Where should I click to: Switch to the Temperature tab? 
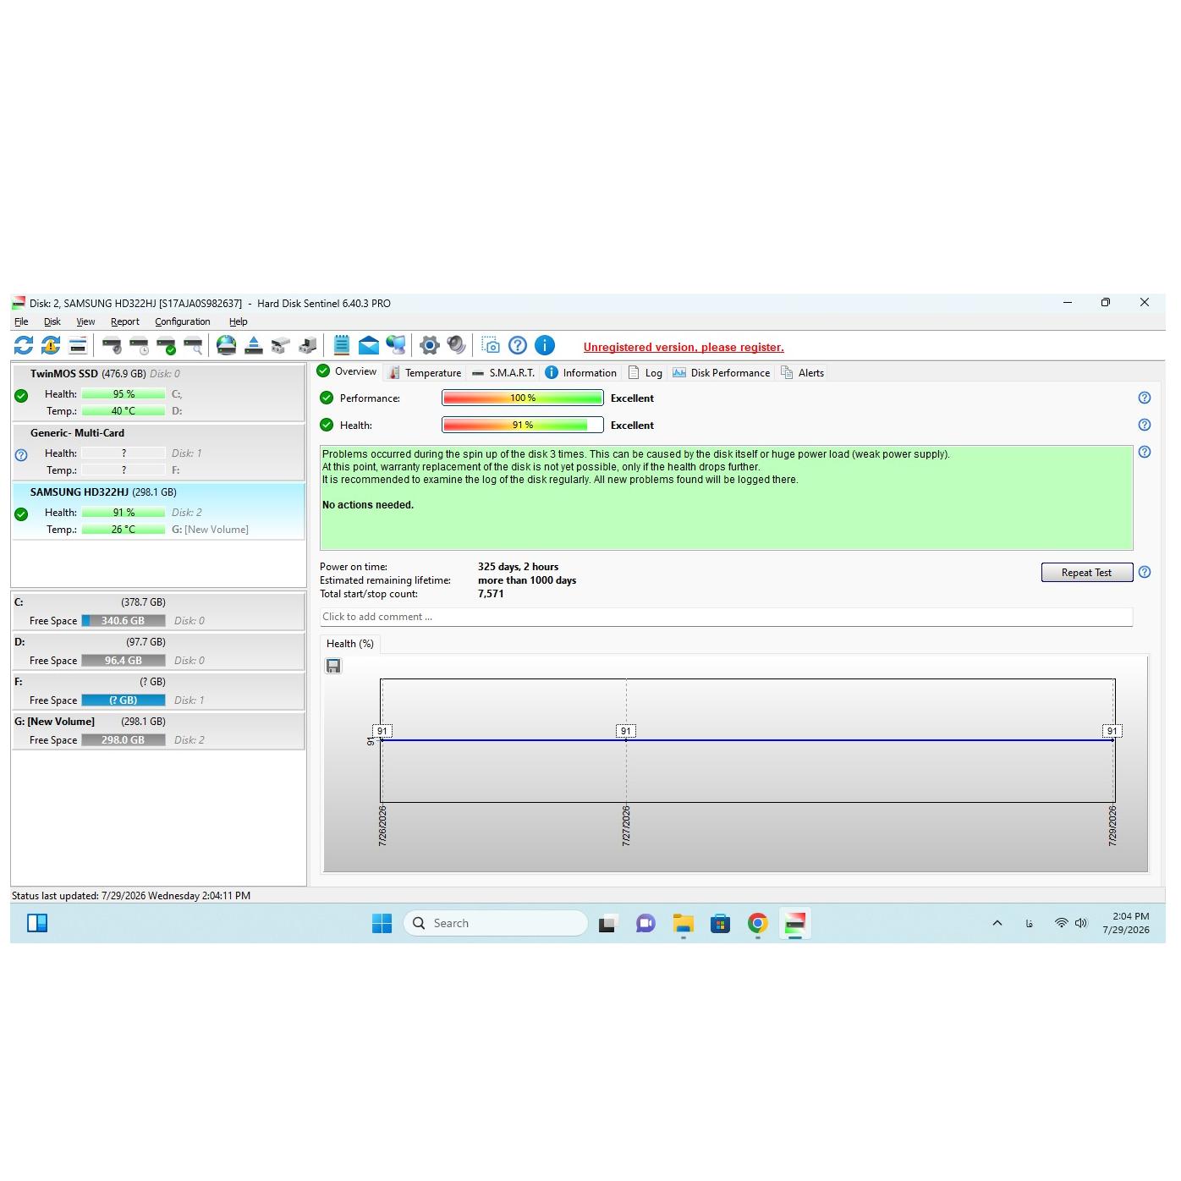425,372
